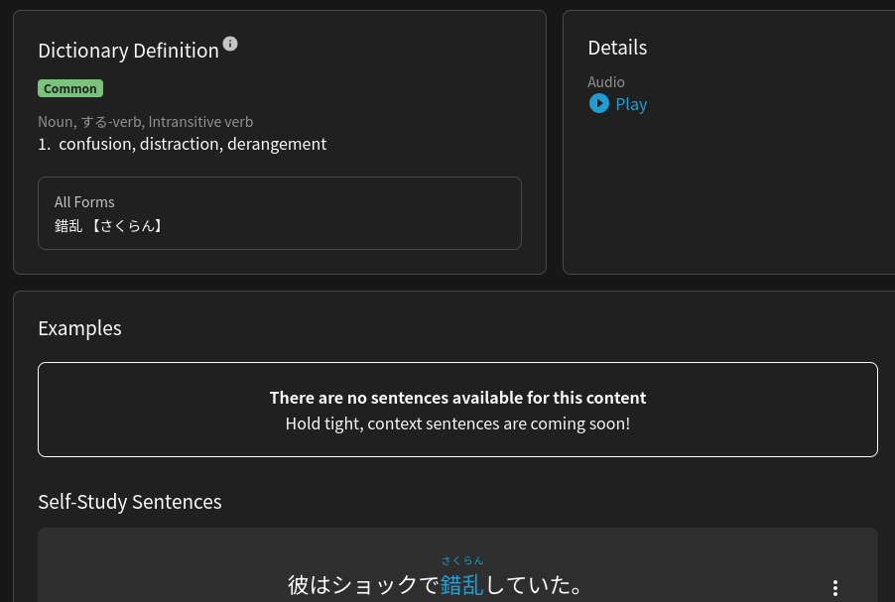Open the three-dot menu on the sentence card
The width and height of the screenshot is (895, 602).
click(835, 588)
